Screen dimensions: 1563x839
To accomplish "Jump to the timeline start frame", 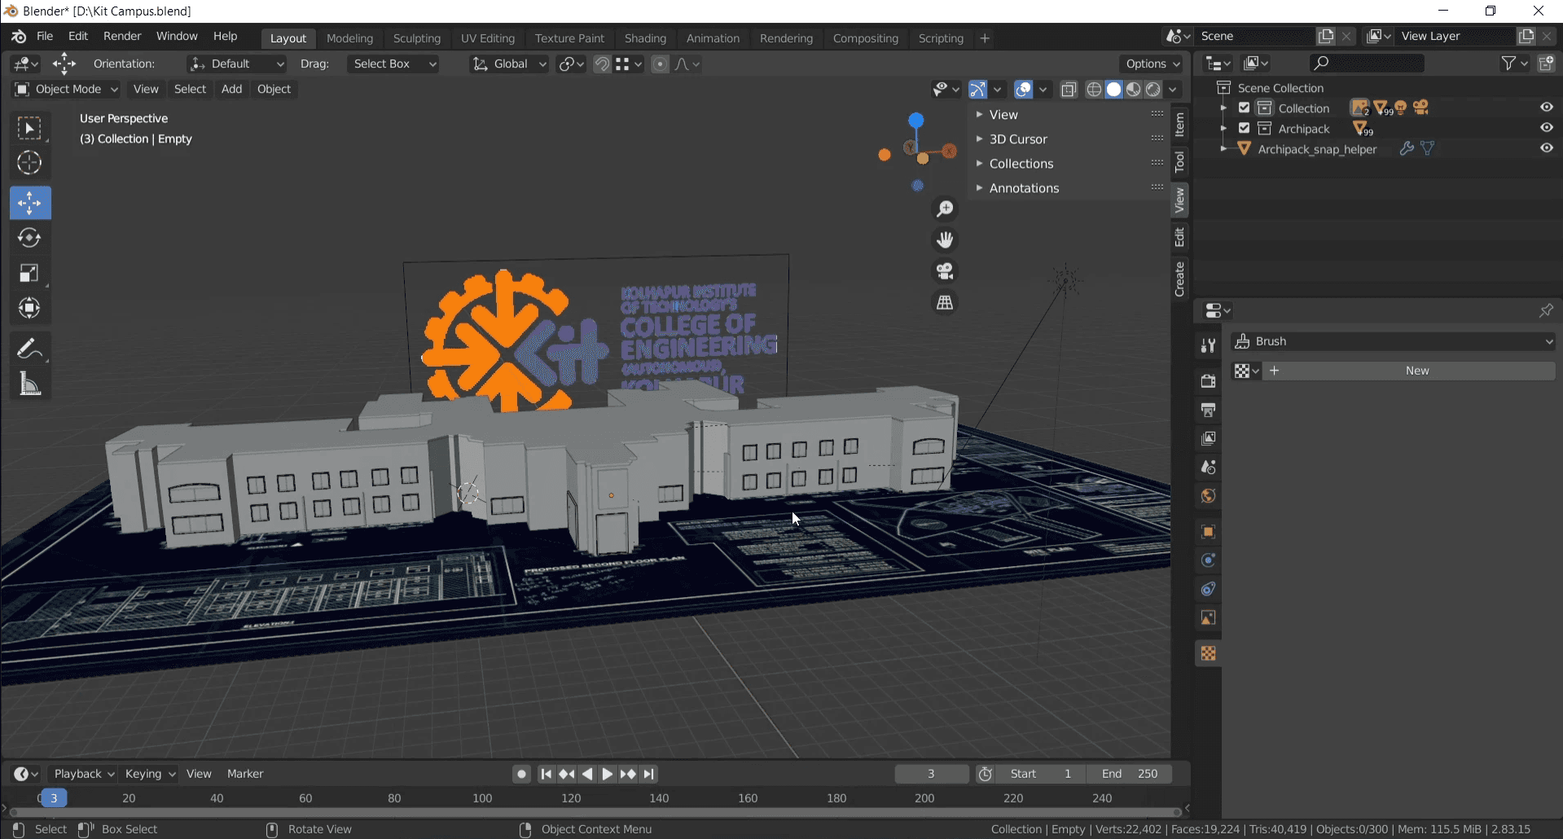I will tap(546, 774).
